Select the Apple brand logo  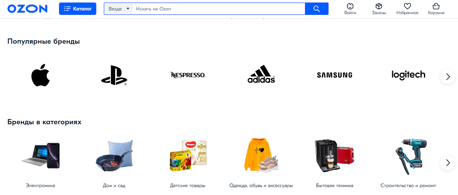tap(41, 75)
